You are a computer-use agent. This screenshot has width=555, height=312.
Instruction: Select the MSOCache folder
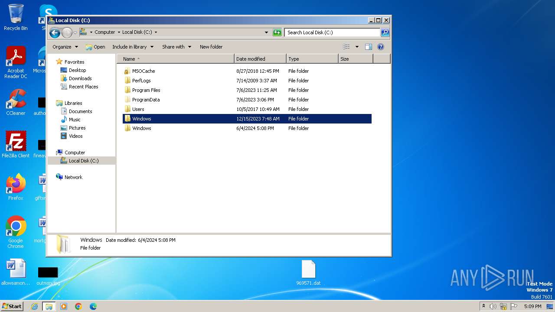click(247, 71)
